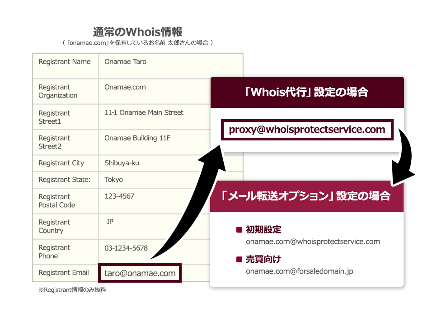Select the Shibuya-ku city value
Screen dimensions: 437x326
pyautogui.click(x=122, y=163)
